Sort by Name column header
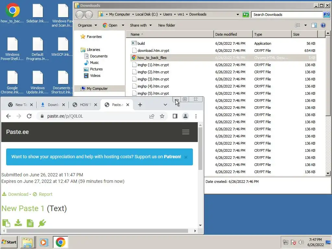The height and width of the screenshot is (249, 332). pos(170,34)
